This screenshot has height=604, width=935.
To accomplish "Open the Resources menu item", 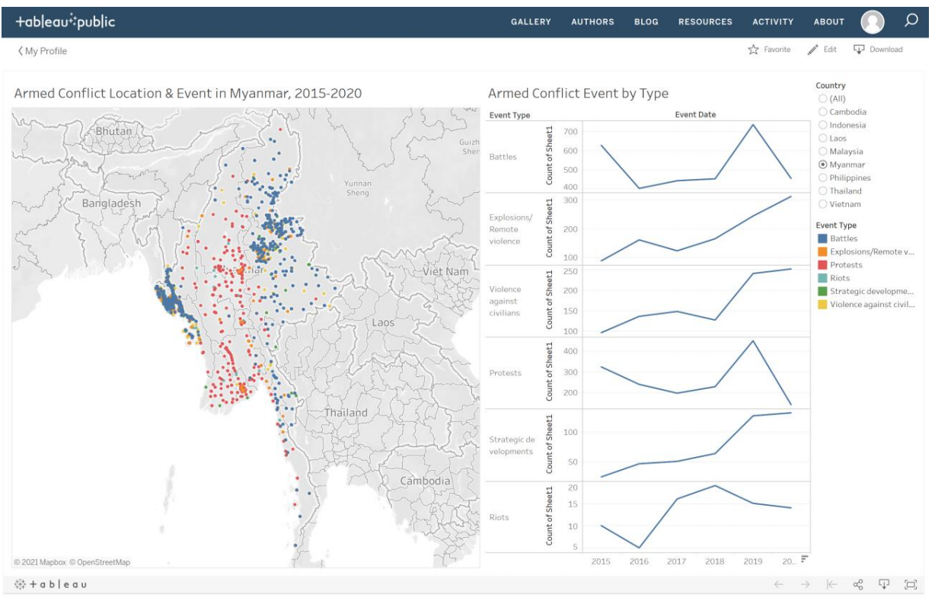I will tap(705, 22).
